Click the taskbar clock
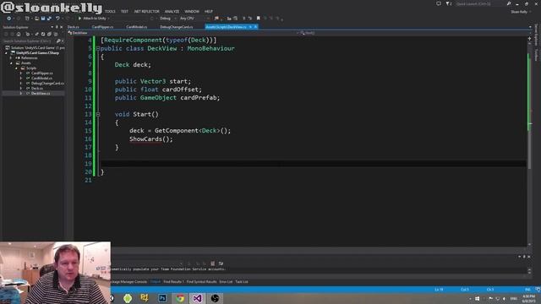Image resolution: width=541 pixels, height=304 pixels. (528, 298)
